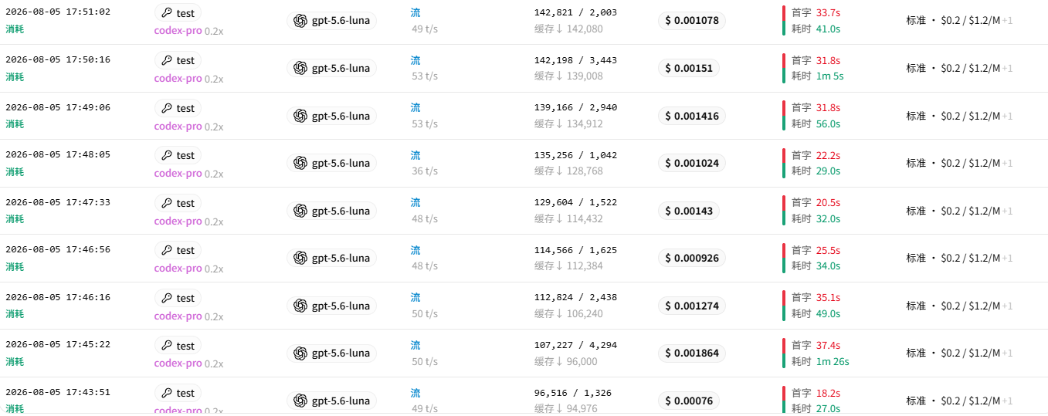Click the cache value 142,080
Viewport: 1048px width, 416px height.
pos(585,29)
